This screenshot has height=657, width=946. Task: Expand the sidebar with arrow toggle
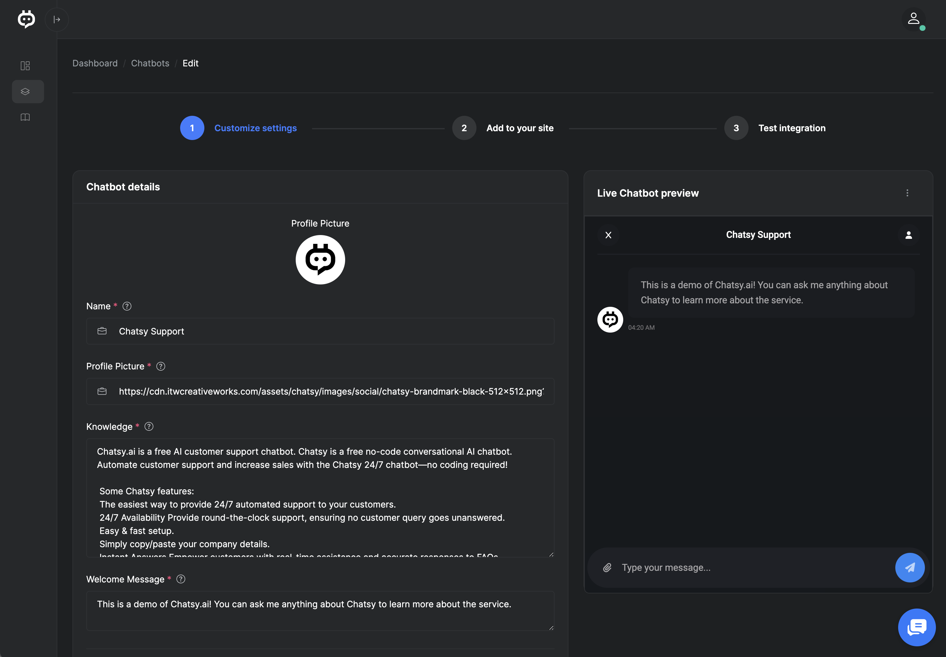[x=57, y=19]
